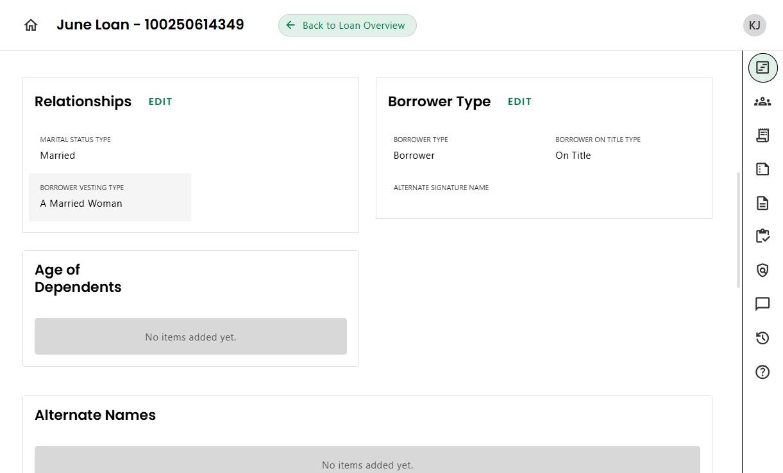
Task: Open the shield search icon
Action: pyautogui.click(x=762, y=270)
